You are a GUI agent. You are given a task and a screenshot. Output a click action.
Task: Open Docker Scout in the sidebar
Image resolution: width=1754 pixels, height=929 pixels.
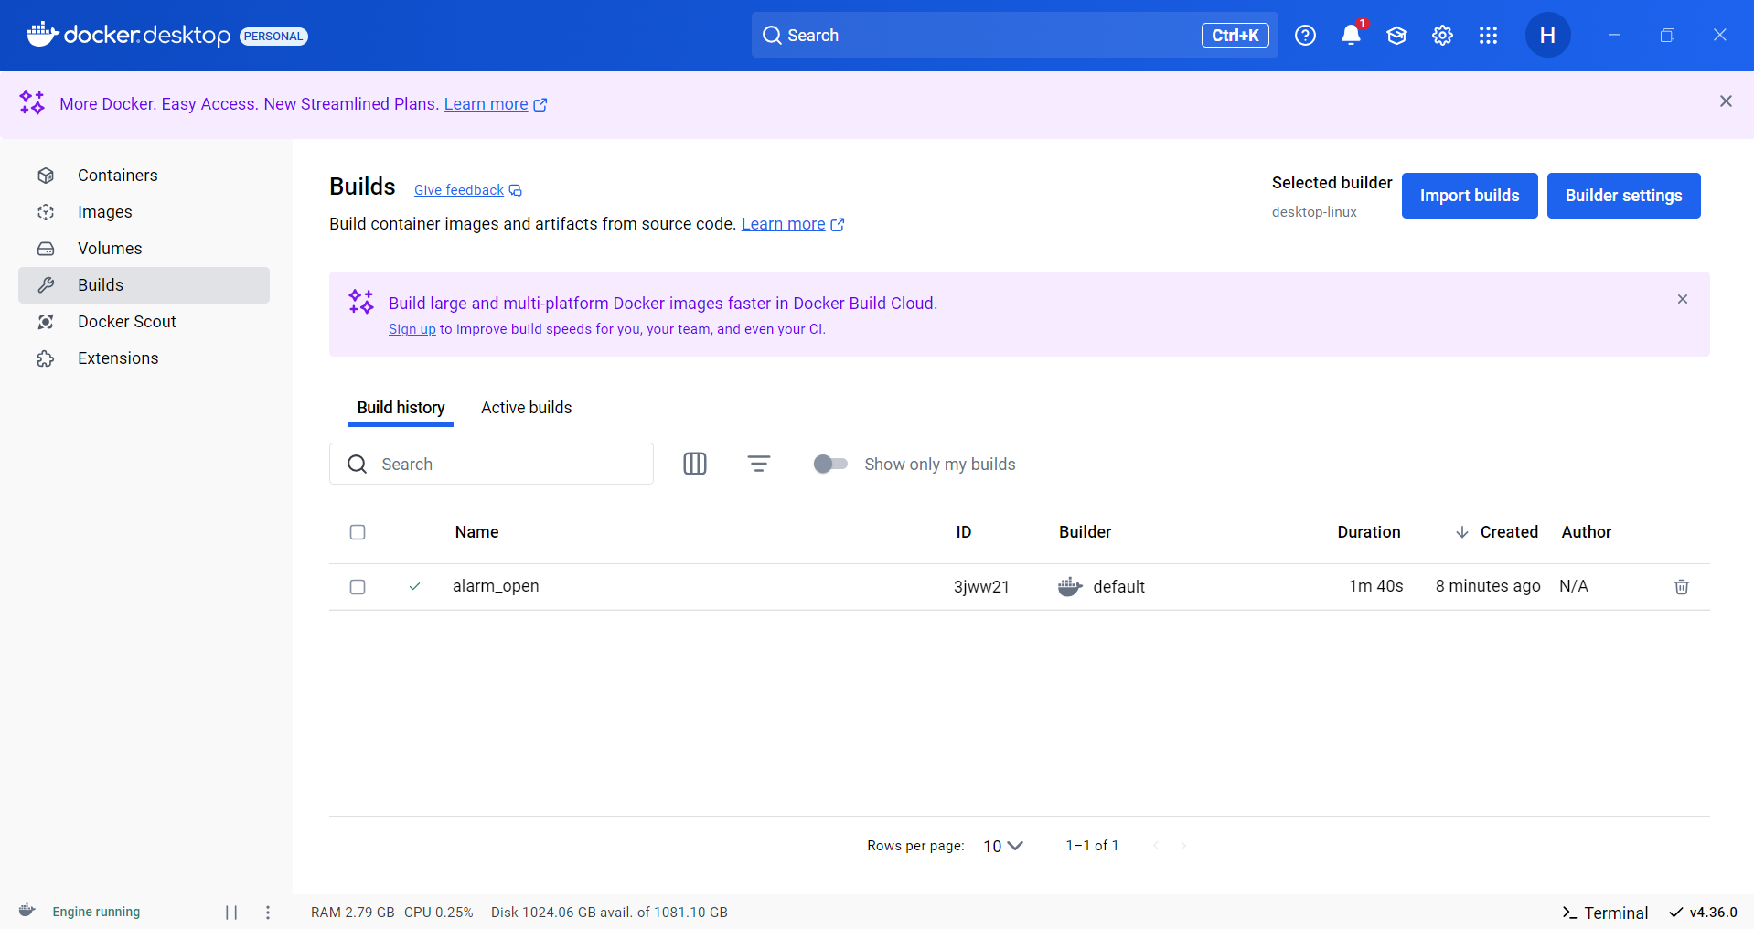(144, 322)
